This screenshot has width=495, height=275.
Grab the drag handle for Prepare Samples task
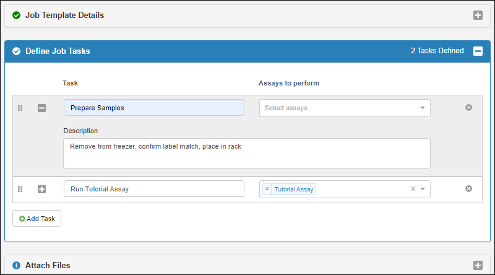[20, 108]
